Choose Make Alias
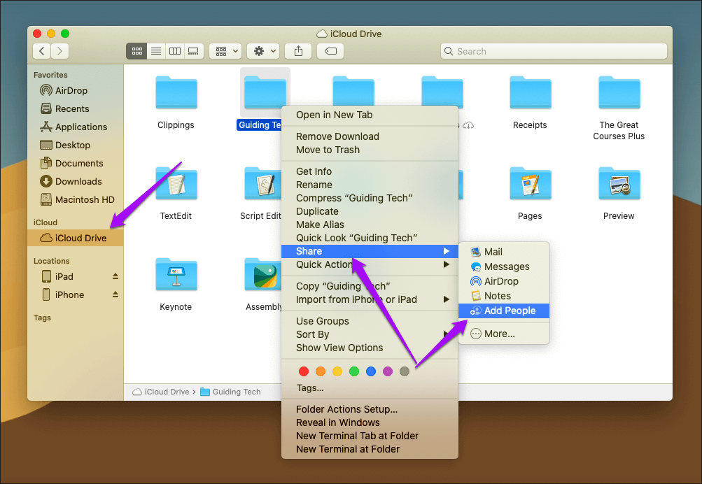 point(370,225)
